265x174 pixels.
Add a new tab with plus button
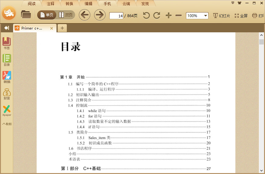click(62, 28)
